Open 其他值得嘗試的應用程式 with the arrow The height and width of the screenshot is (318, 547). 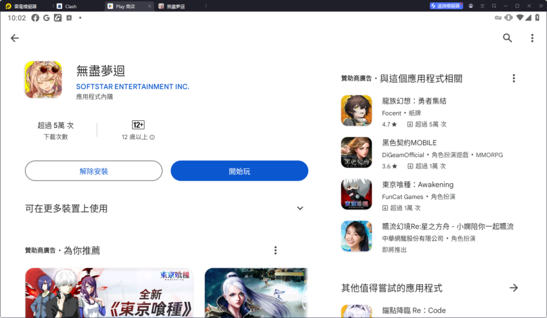click(x=513, y=288)
